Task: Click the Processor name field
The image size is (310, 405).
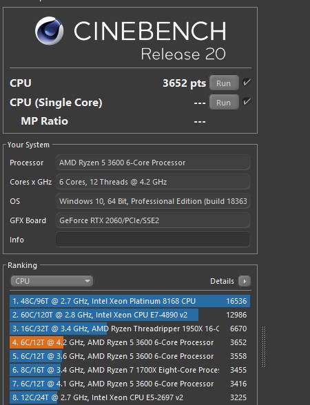Action: tap(153, 163)
